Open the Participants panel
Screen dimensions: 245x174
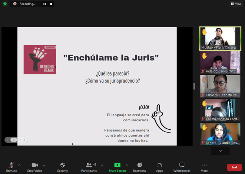tap(89, 167)
